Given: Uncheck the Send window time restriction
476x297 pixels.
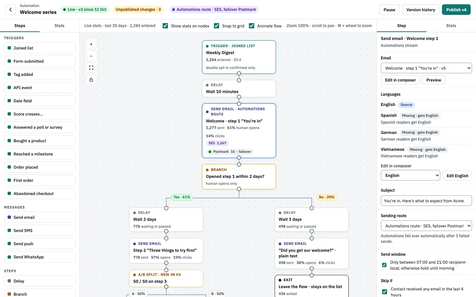Looking at the screenshot, I should (384, 265).
